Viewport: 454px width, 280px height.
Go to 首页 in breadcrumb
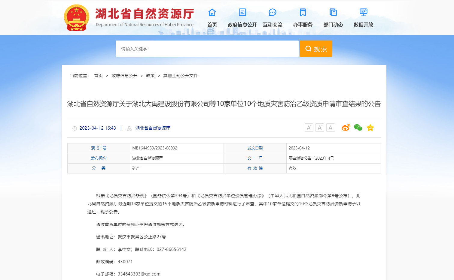tap(98, 76)
